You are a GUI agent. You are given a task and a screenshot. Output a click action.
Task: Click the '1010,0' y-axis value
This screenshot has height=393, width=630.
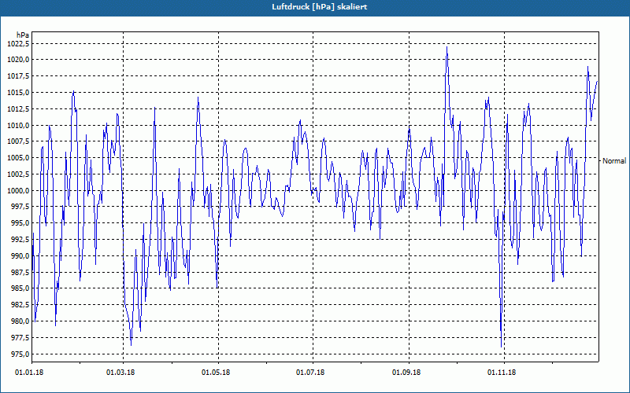[x=18, y=126]
